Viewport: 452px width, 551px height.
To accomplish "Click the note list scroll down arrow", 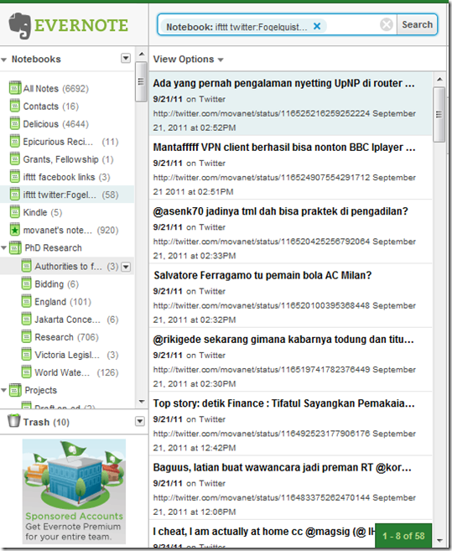I will click(x=439, y=540).
